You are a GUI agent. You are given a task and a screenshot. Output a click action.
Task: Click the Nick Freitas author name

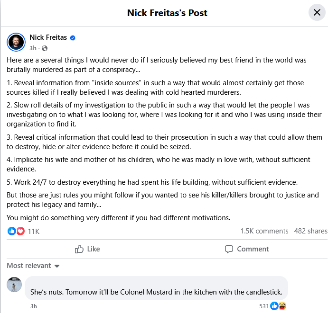pos(48,37)
